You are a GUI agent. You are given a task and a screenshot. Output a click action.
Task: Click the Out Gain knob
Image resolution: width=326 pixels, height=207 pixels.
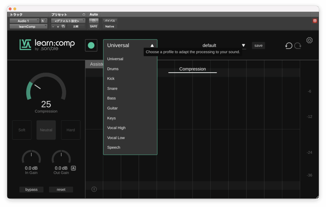(61, 157)
